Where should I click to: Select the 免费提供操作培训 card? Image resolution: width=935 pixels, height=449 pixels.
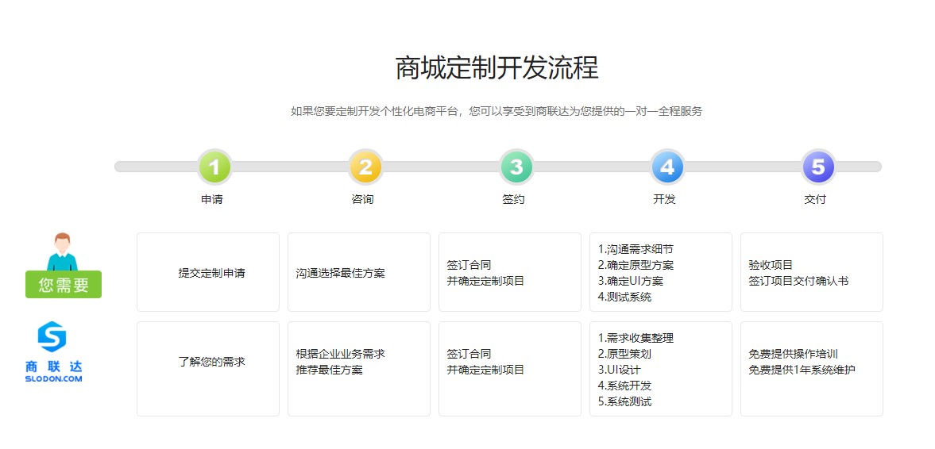[812, 369]
